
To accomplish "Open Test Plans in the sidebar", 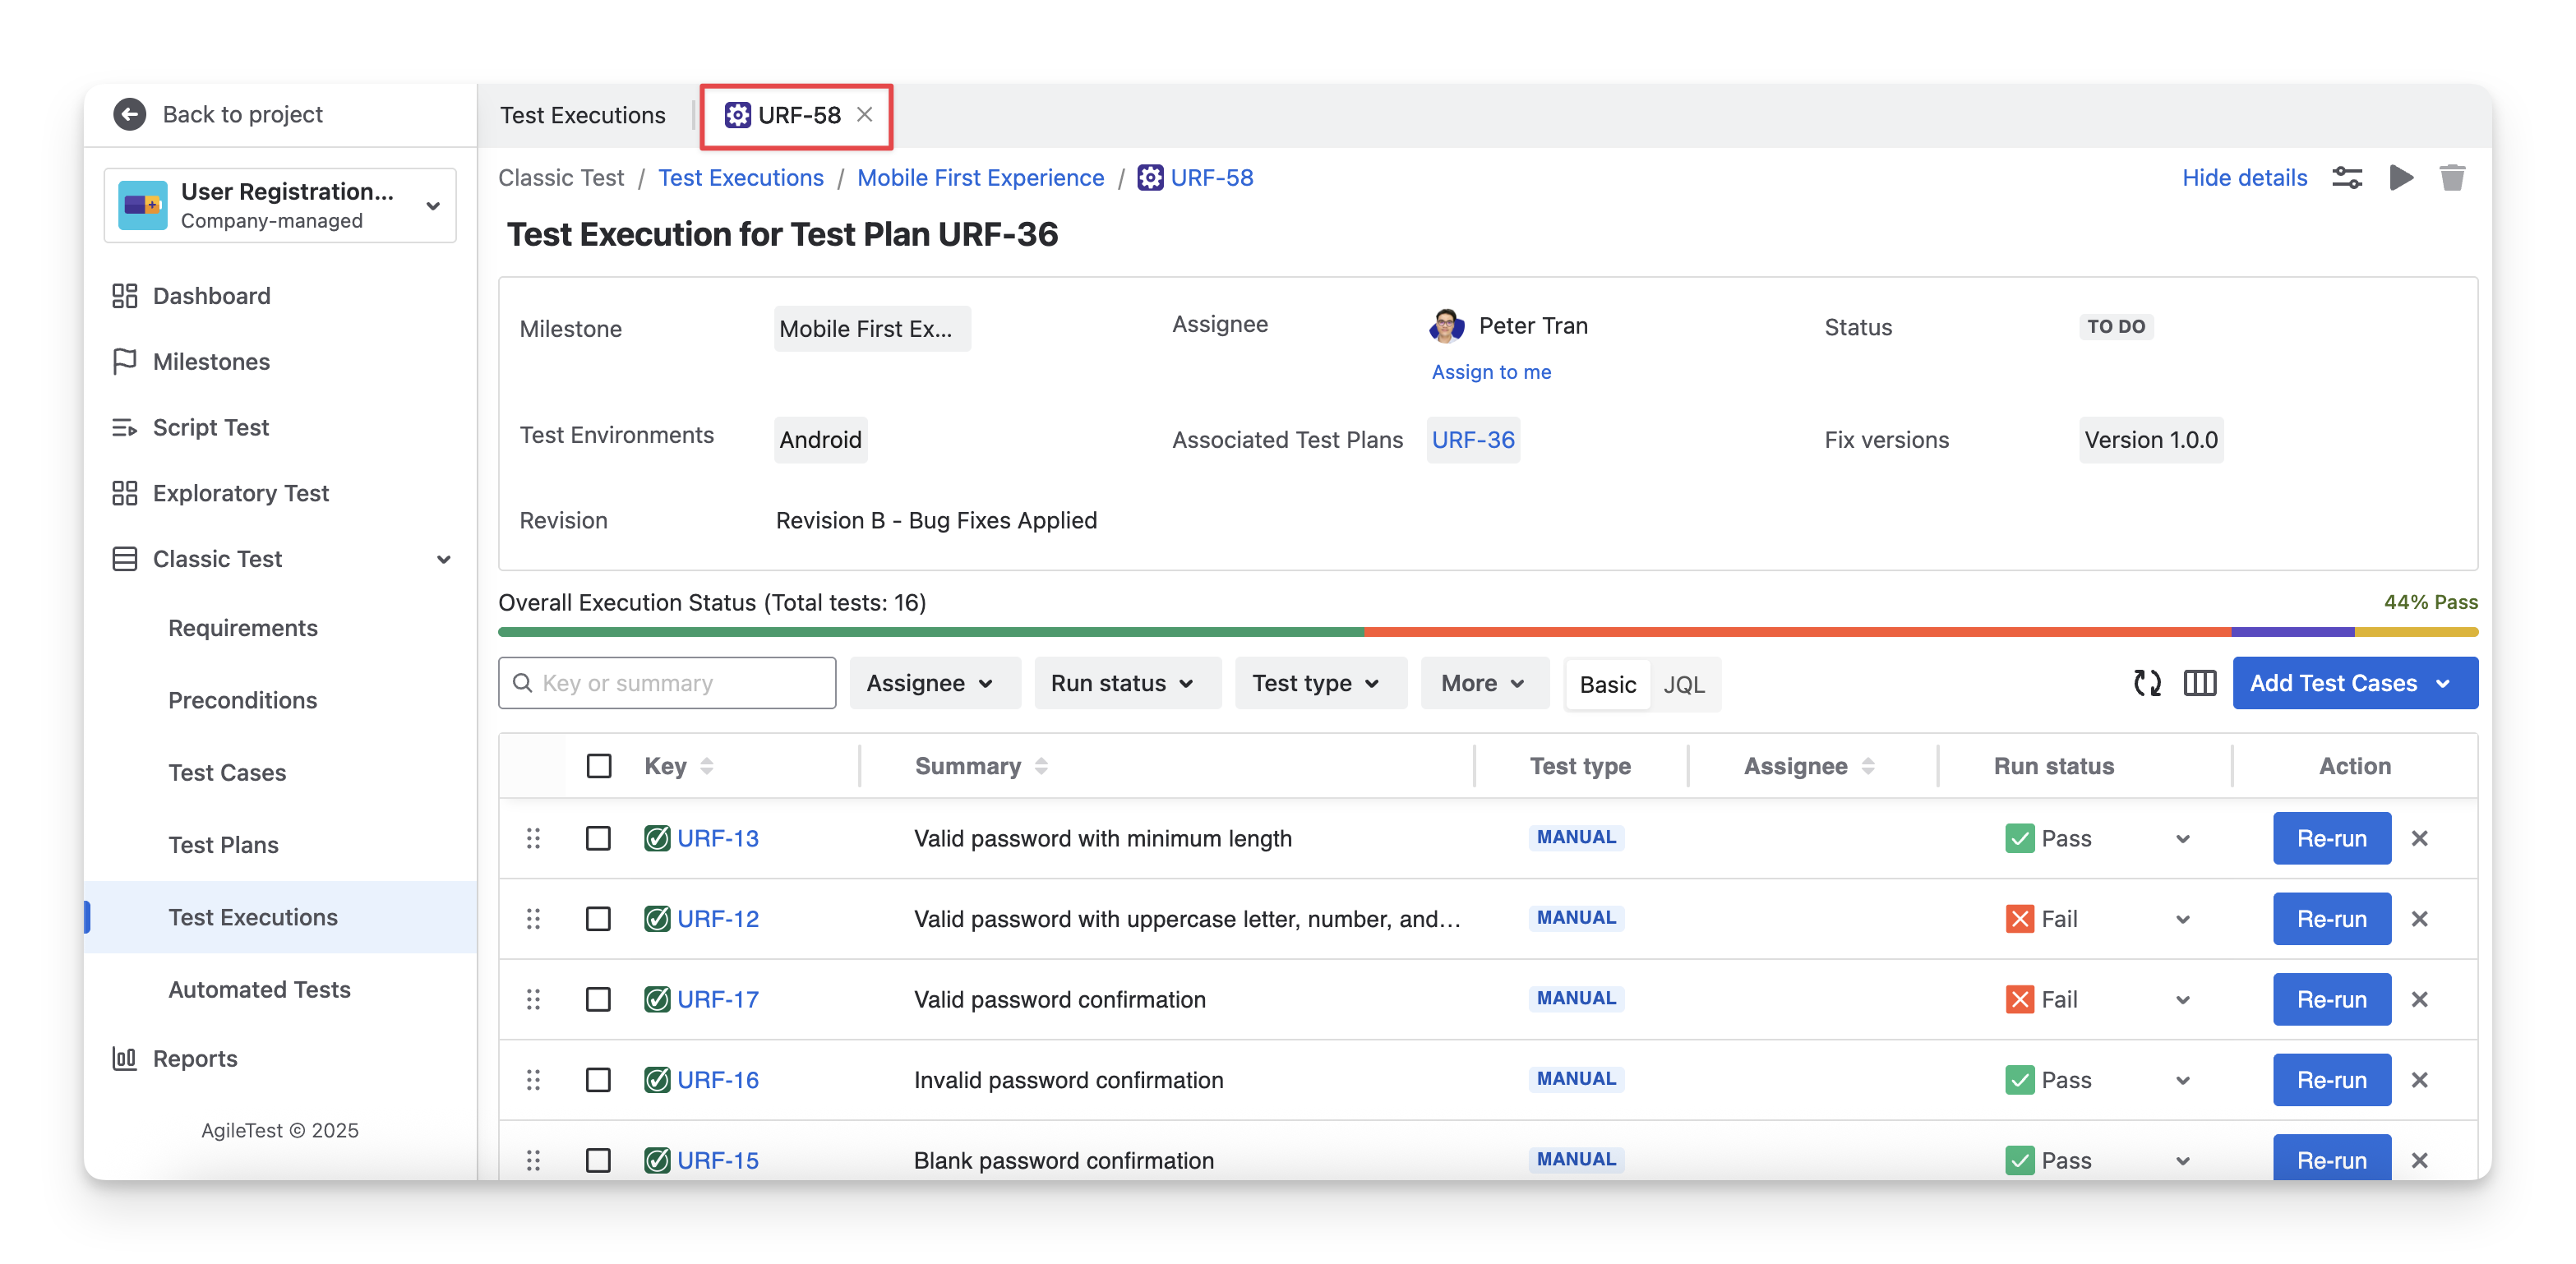I will tap(223, 845).
